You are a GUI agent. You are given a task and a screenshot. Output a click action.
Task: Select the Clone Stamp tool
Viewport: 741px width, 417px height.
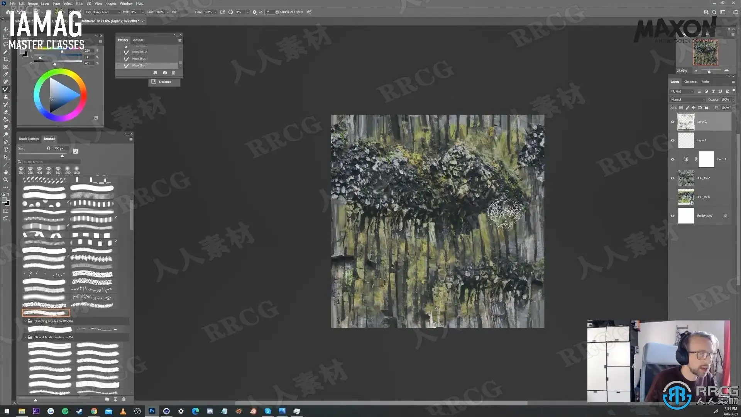(6, 97)
